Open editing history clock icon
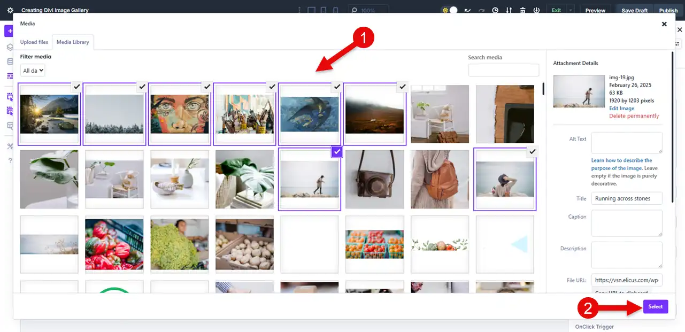 (495, 10)
